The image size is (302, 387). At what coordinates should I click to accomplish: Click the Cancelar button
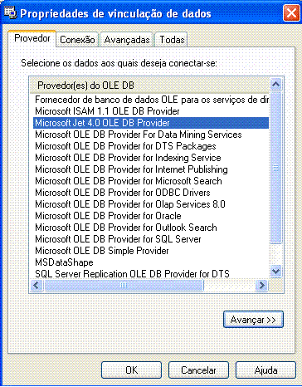point(198,370)
